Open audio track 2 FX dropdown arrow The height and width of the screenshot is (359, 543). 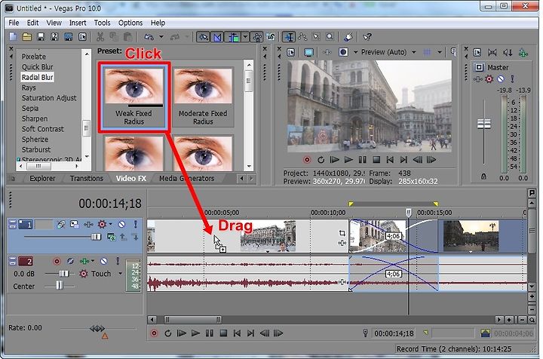tap(93, 262)
